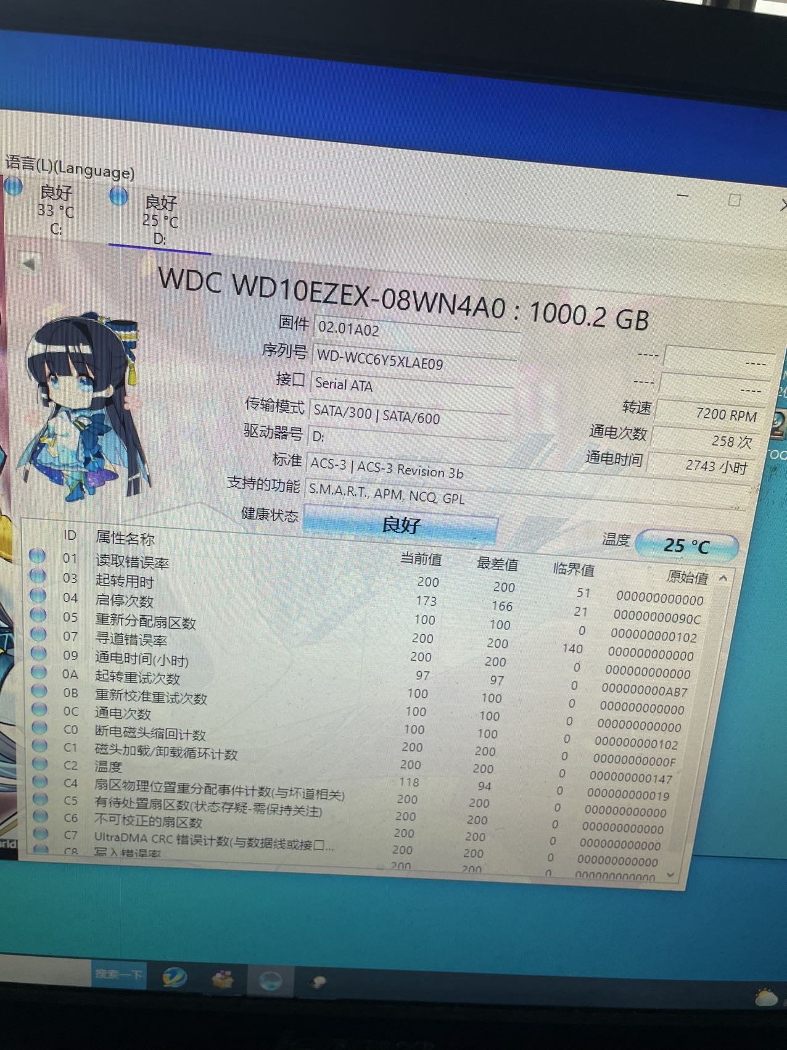Select the 通电时间(小时) attribute row

tap(142, 659)
